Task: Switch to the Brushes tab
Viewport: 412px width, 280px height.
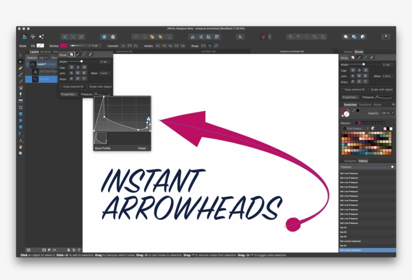Action: coord(46,52)
